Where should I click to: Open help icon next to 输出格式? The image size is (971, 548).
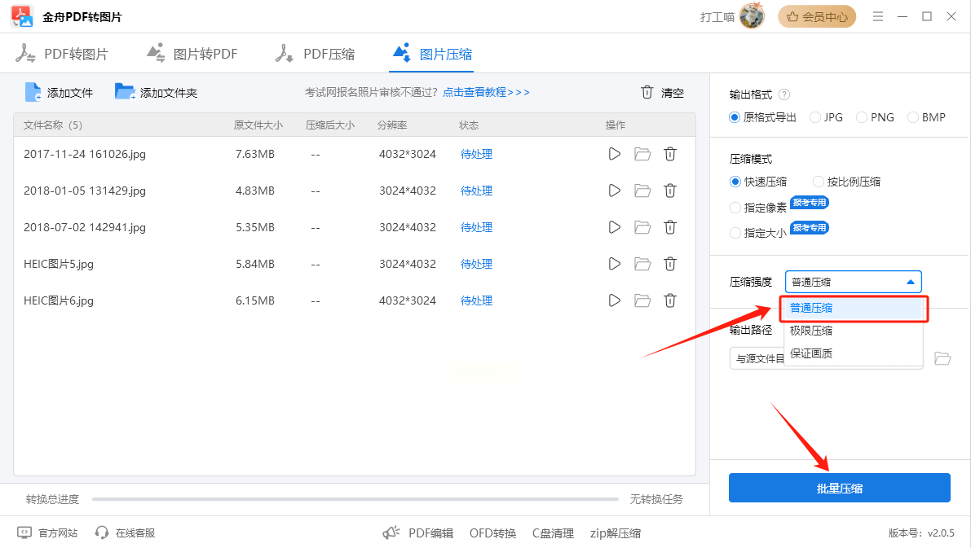784,94
